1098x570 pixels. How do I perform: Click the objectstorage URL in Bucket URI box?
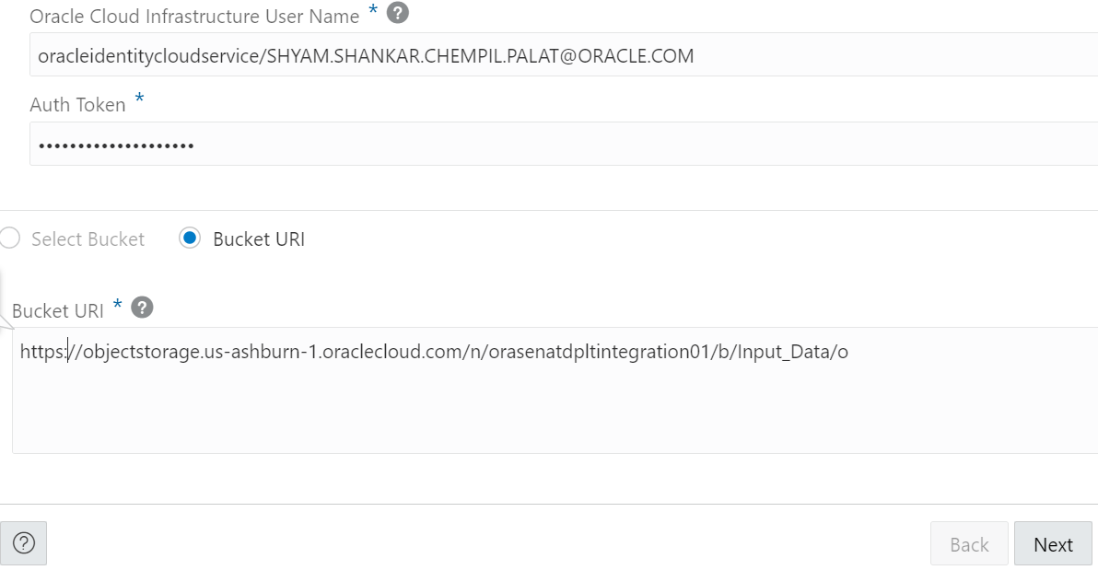point(433,351)
